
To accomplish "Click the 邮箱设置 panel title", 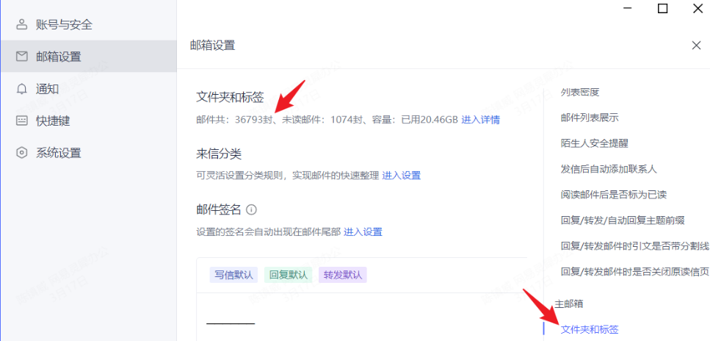I will (x=212, y=45).
